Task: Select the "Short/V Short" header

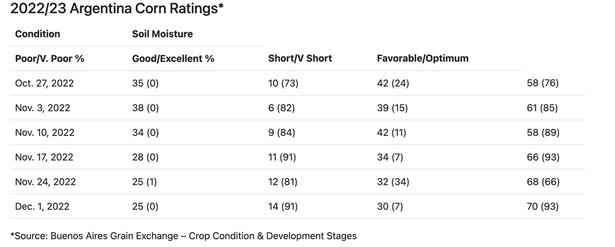Action: tap(300, 58)
